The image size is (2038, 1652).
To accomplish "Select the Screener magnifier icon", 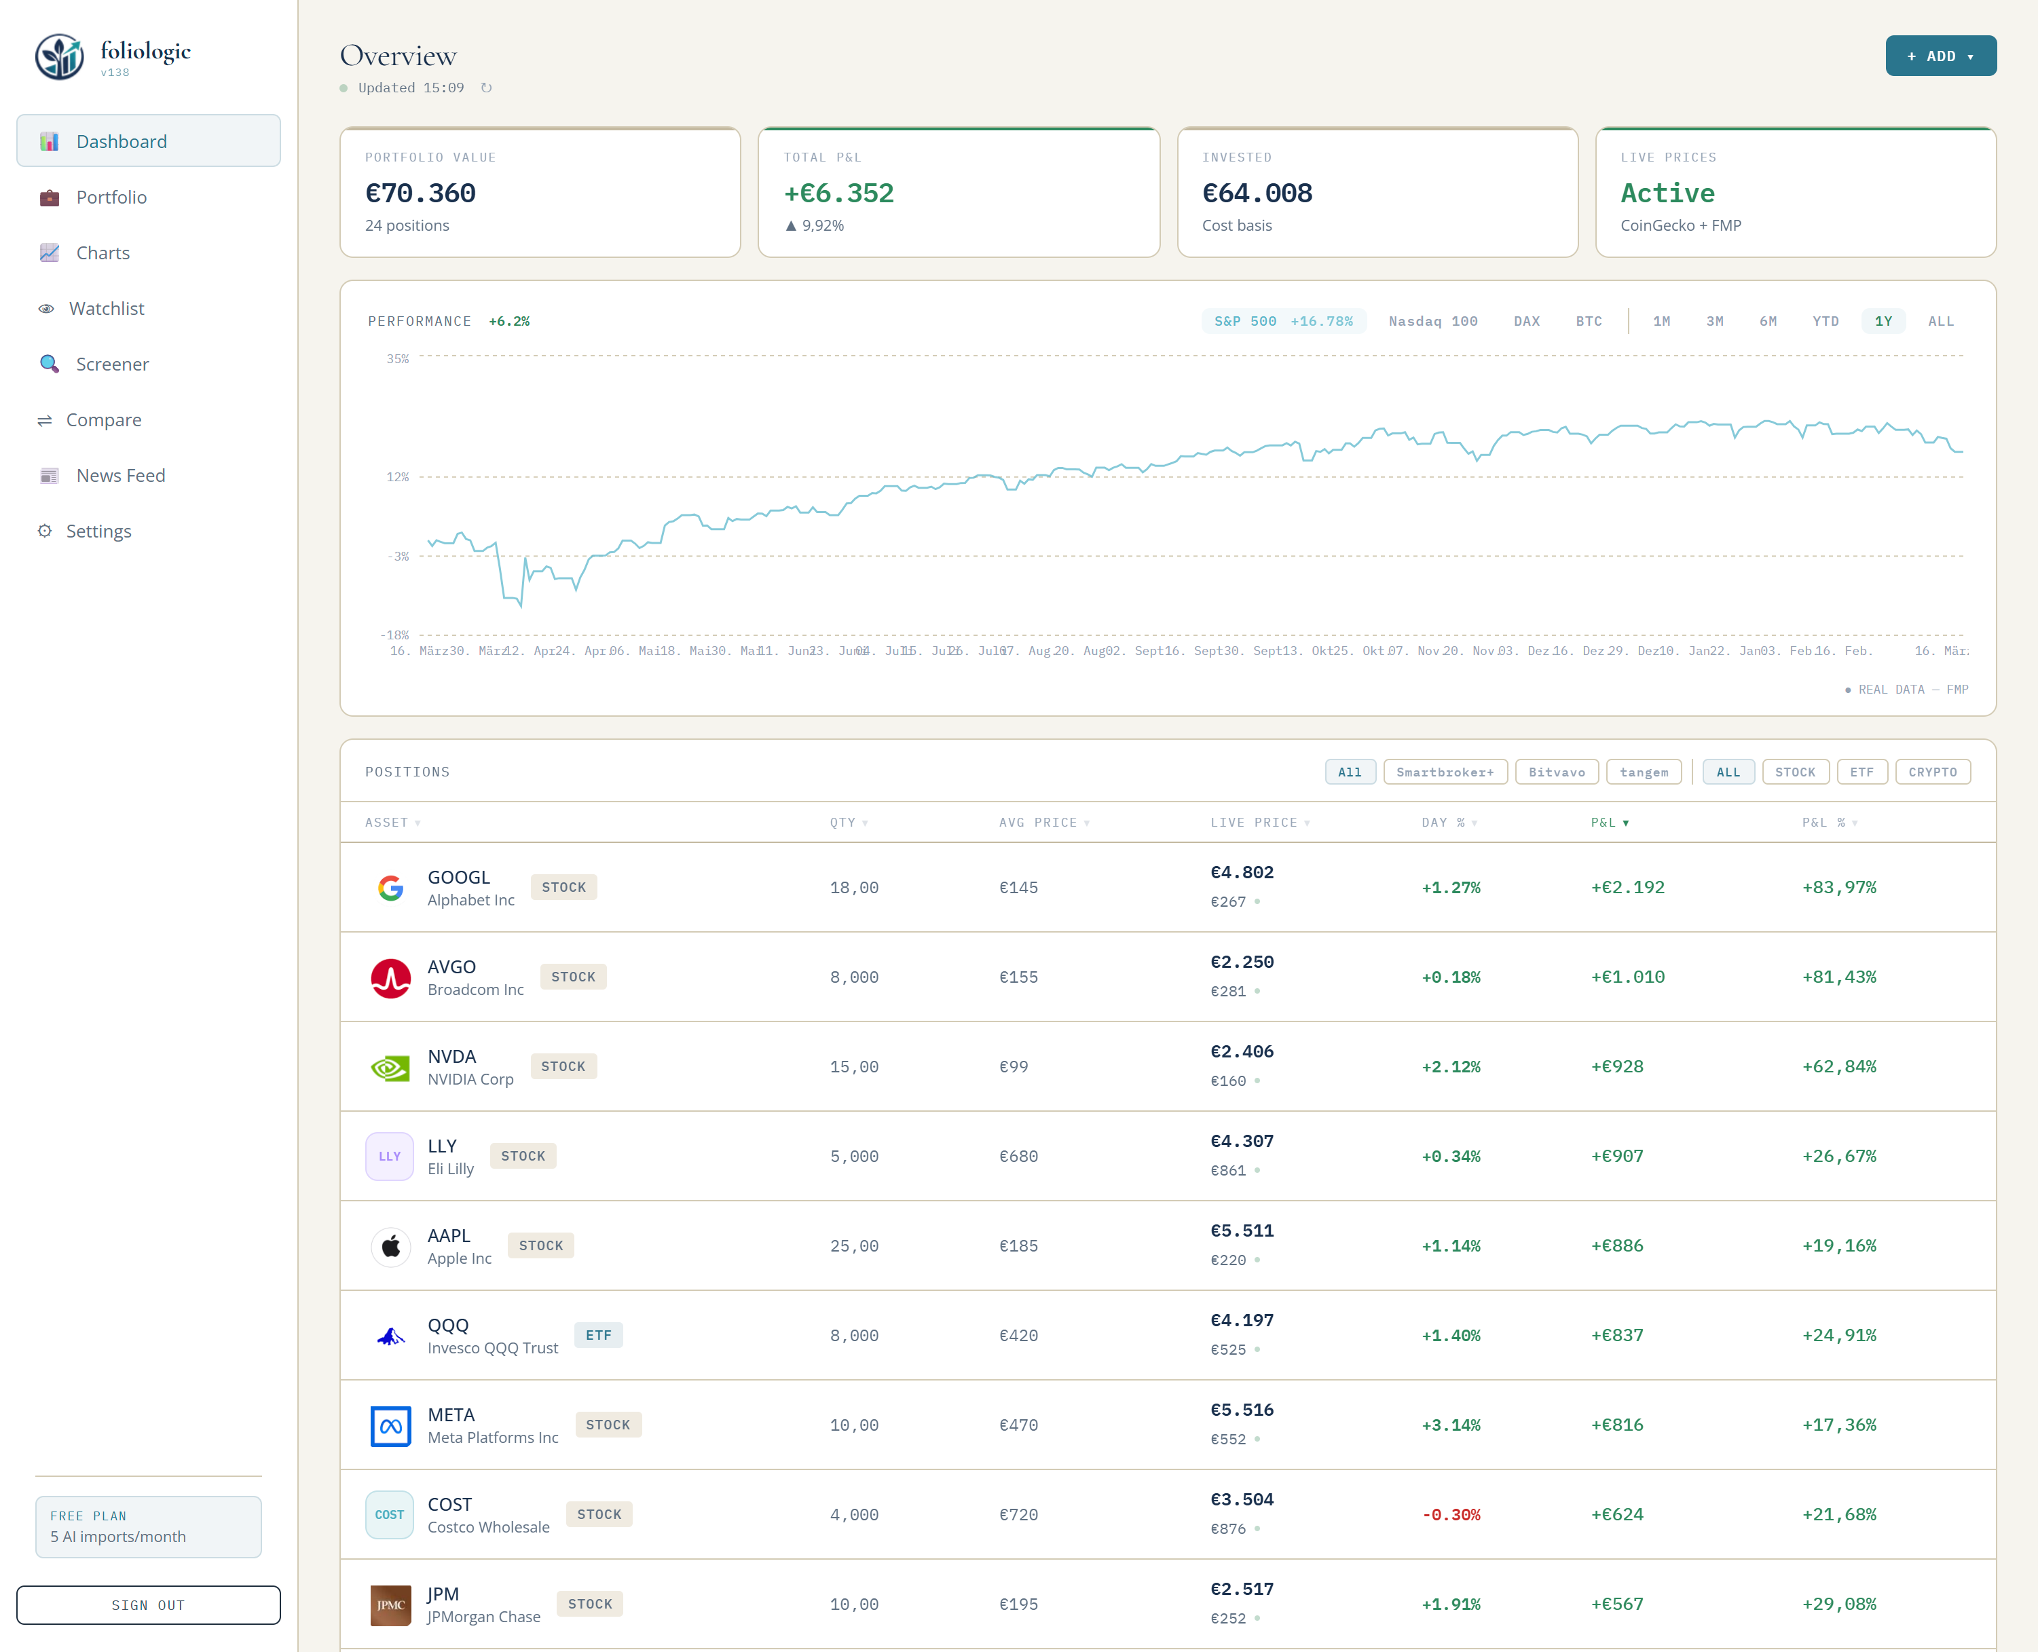I will pyautogui.click(x=48, y=364).
